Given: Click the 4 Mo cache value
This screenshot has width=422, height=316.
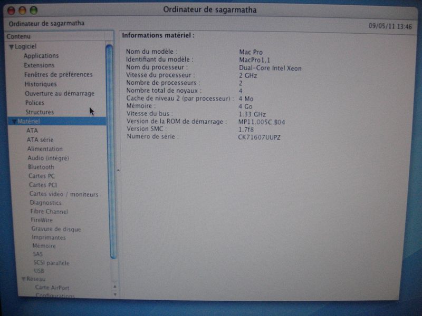Looking at the screenshot, I should (246, 99).
